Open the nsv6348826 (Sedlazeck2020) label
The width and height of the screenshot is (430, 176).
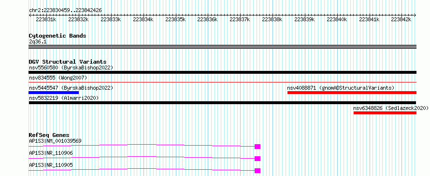pos(391,108)
